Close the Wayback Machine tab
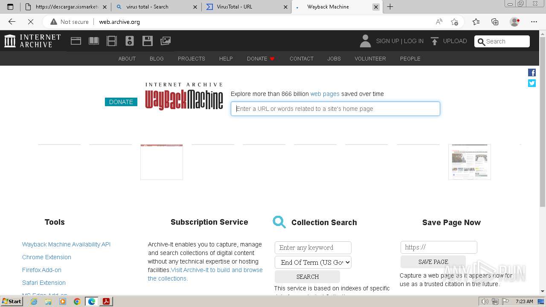 376,7
